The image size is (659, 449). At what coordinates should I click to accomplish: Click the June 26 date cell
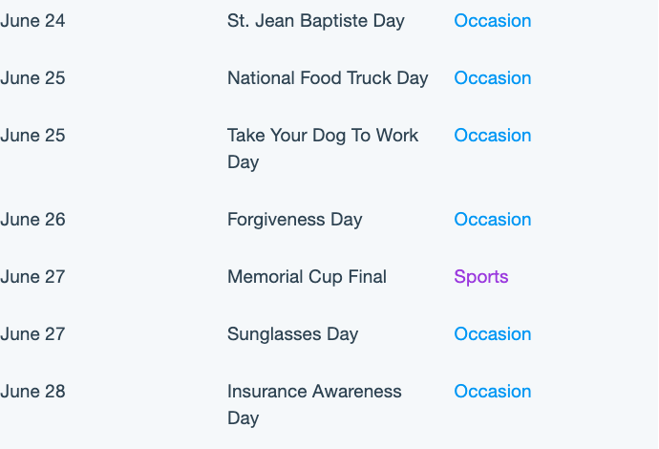[x=32, y=220]
